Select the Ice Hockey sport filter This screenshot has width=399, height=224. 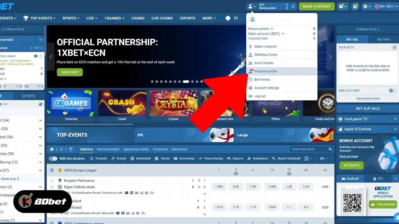[x=184, y=159]
